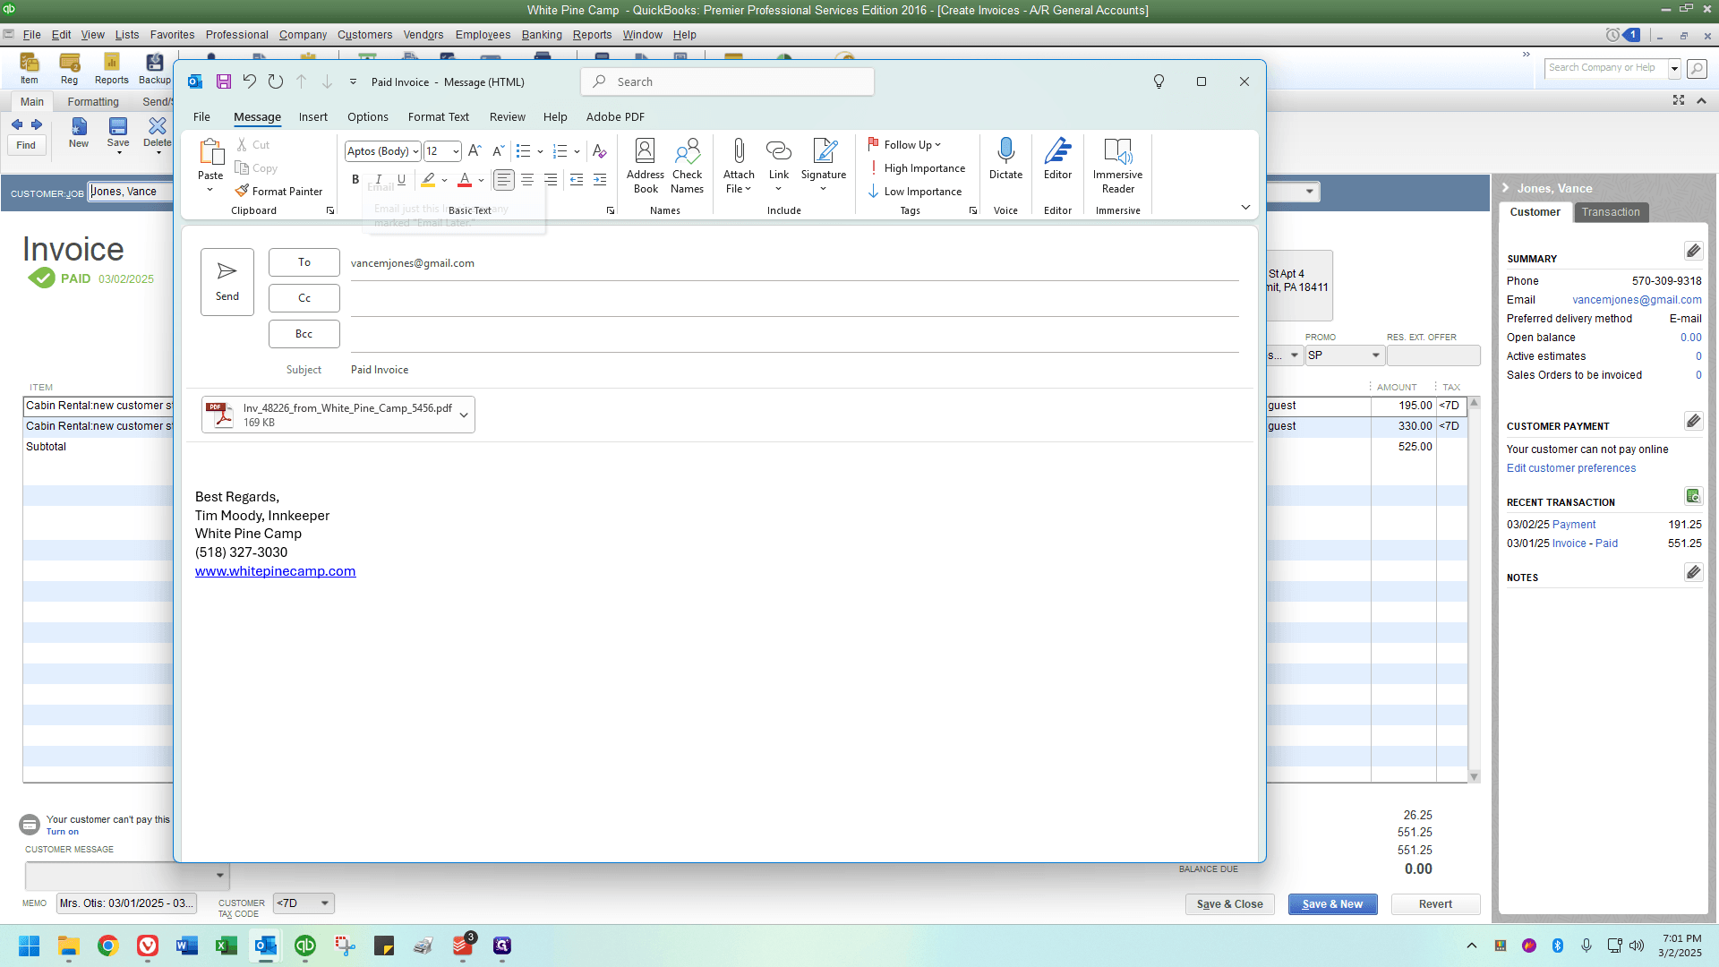Edit the customer Summary with pencil icon
The height and width of the screenshot is (967, 1719).
(1693, 251)
